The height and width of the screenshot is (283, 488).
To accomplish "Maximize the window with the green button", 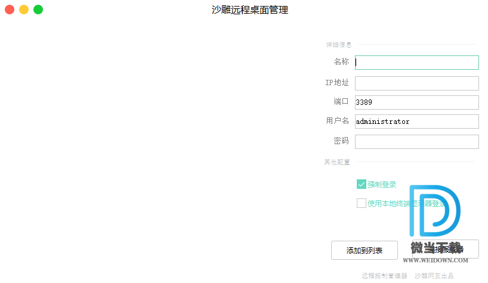I will pos(38,10).
